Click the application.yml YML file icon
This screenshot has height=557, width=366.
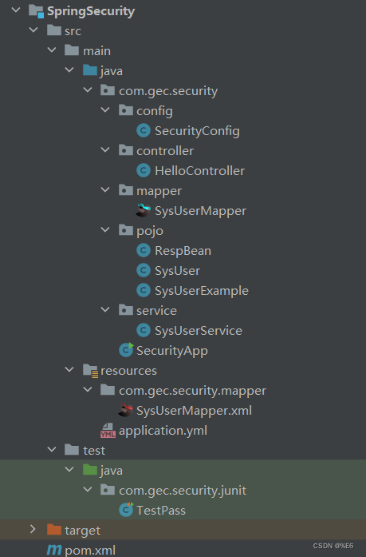pos(108,430)
